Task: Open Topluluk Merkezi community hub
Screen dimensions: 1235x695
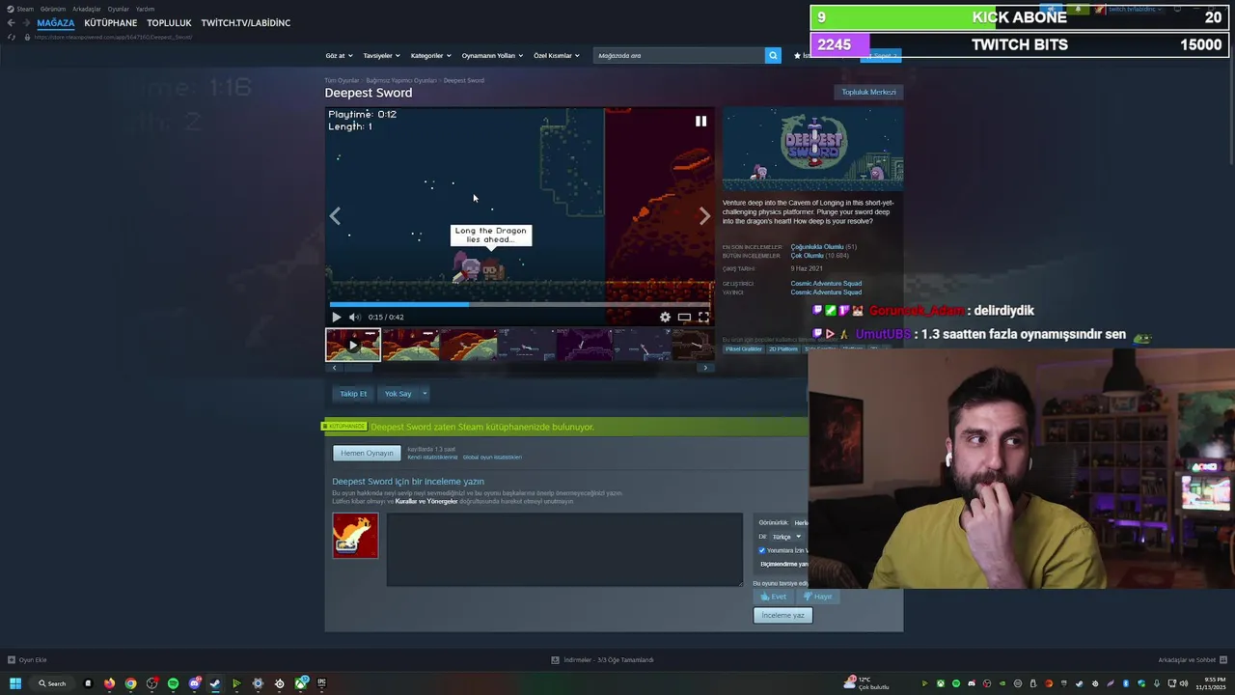Action: point(869,92)
